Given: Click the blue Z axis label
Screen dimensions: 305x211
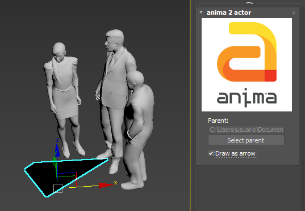Looking at the screenshot, I should pos(57,140).
